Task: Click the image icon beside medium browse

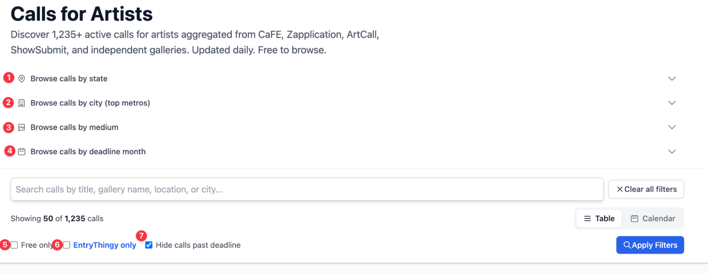Action: pyautogui.click(x=22, y=127)
